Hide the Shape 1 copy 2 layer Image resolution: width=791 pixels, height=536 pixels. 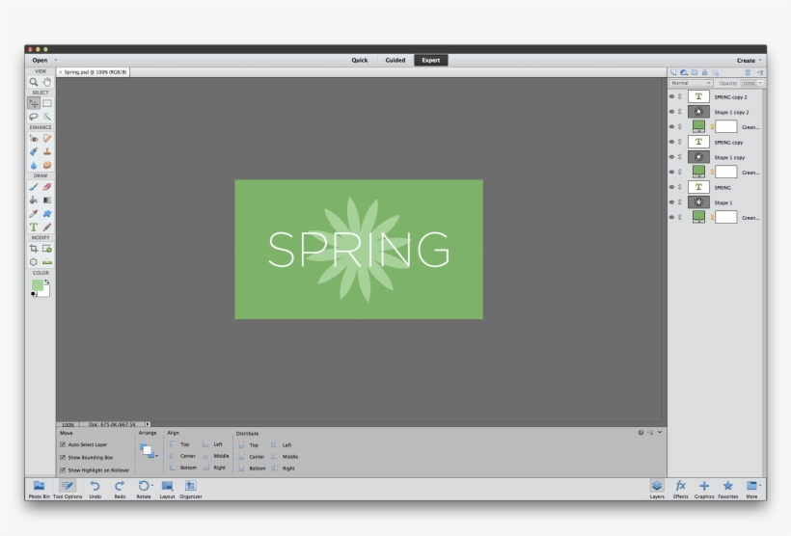tap(671, 112)
